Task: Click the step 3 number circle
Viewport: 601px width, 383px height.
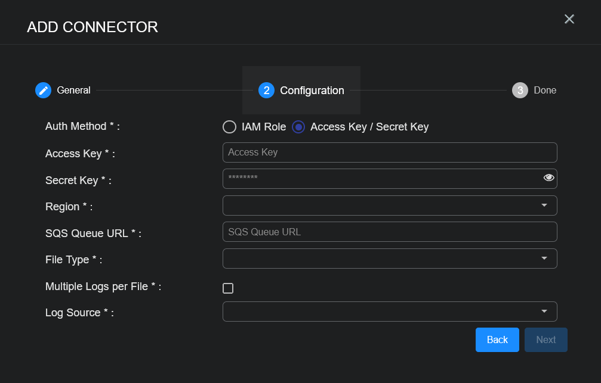Action: point(520,90)
